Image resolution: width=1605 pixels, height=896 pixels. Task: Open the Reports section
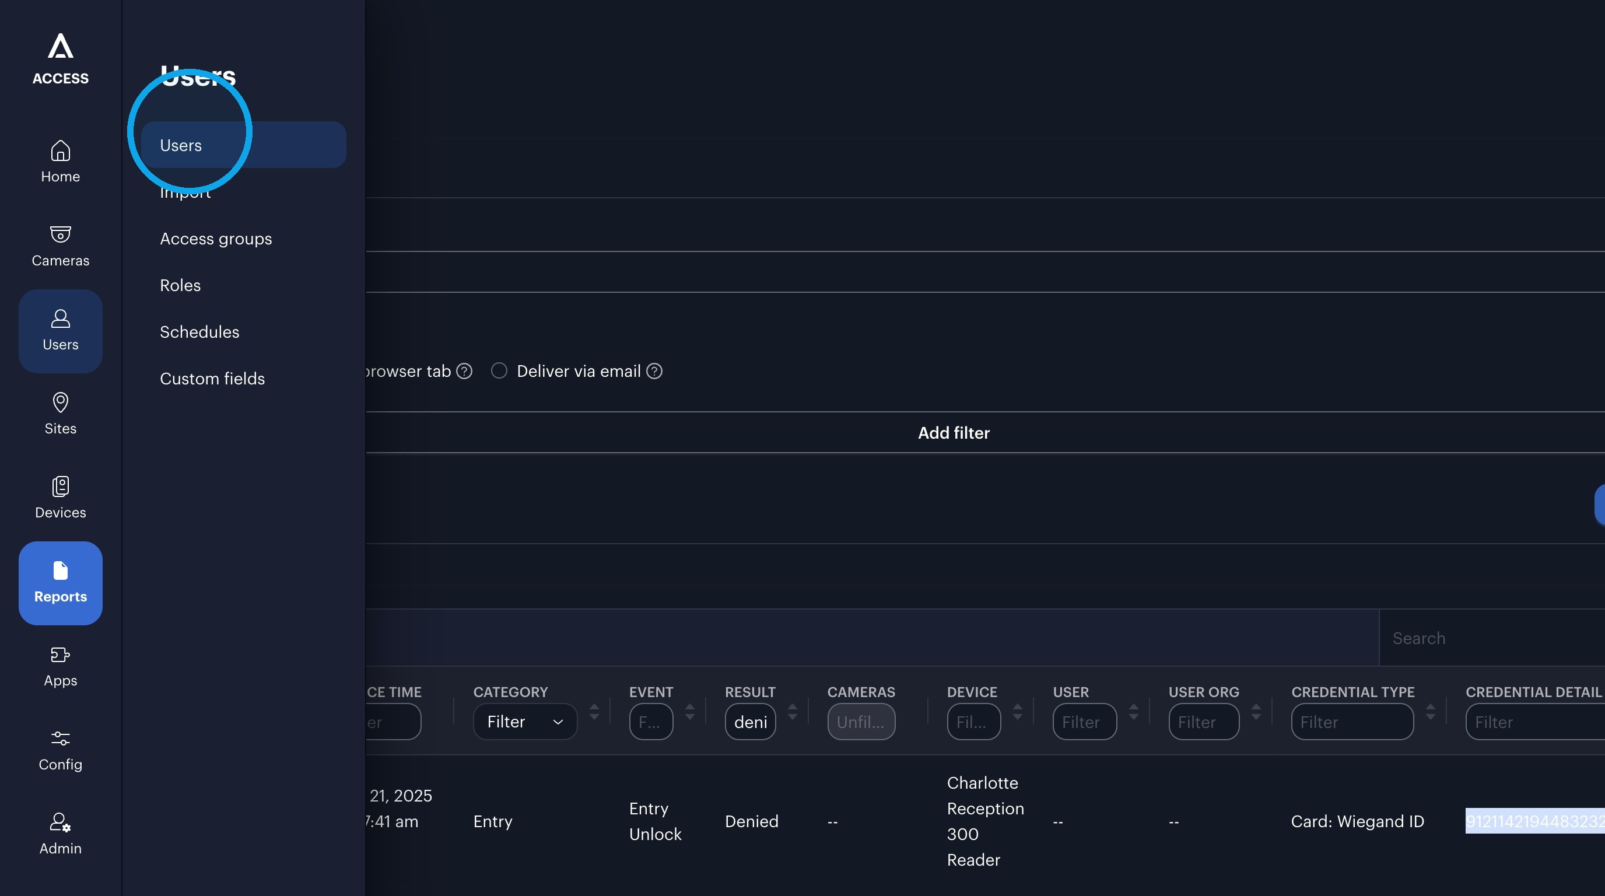[x=61, y=583]
